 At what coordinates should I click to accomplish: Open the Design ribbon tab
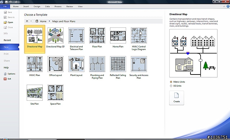(37, 6)
